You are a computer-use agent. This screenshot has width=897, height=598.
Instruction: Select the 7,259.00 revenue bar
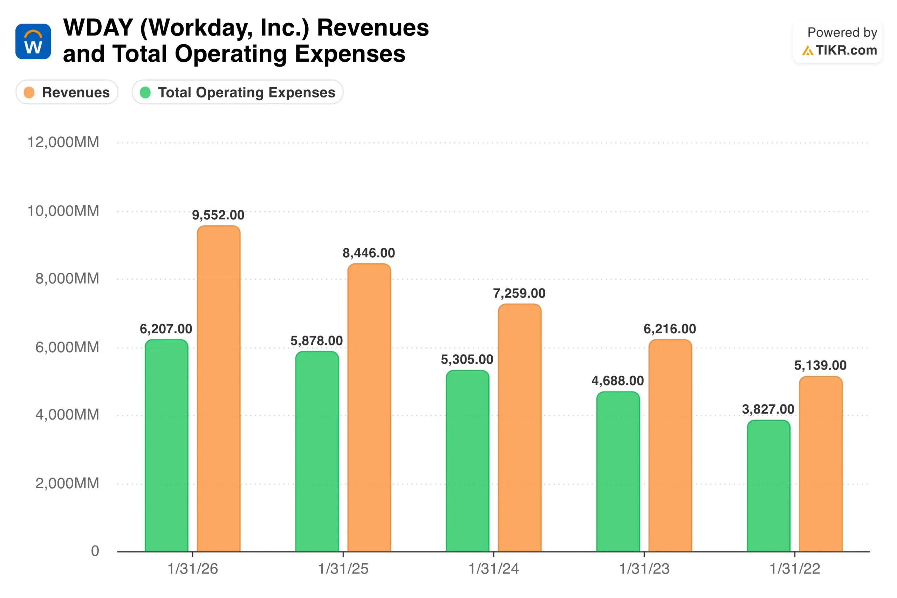(x=519, y=428)
